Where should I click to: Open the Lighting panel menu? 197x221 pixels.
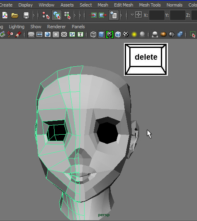[17, 27]
